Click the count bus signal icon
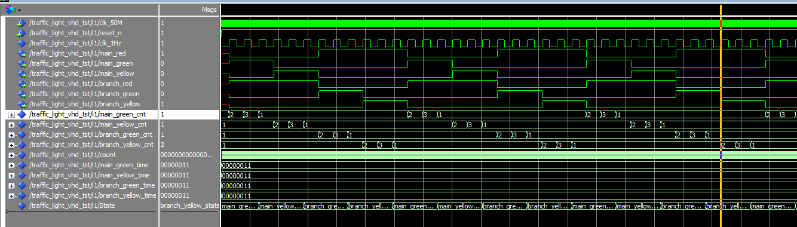Image resolution: width=797 pixels, height=227 pixels. 22,155
